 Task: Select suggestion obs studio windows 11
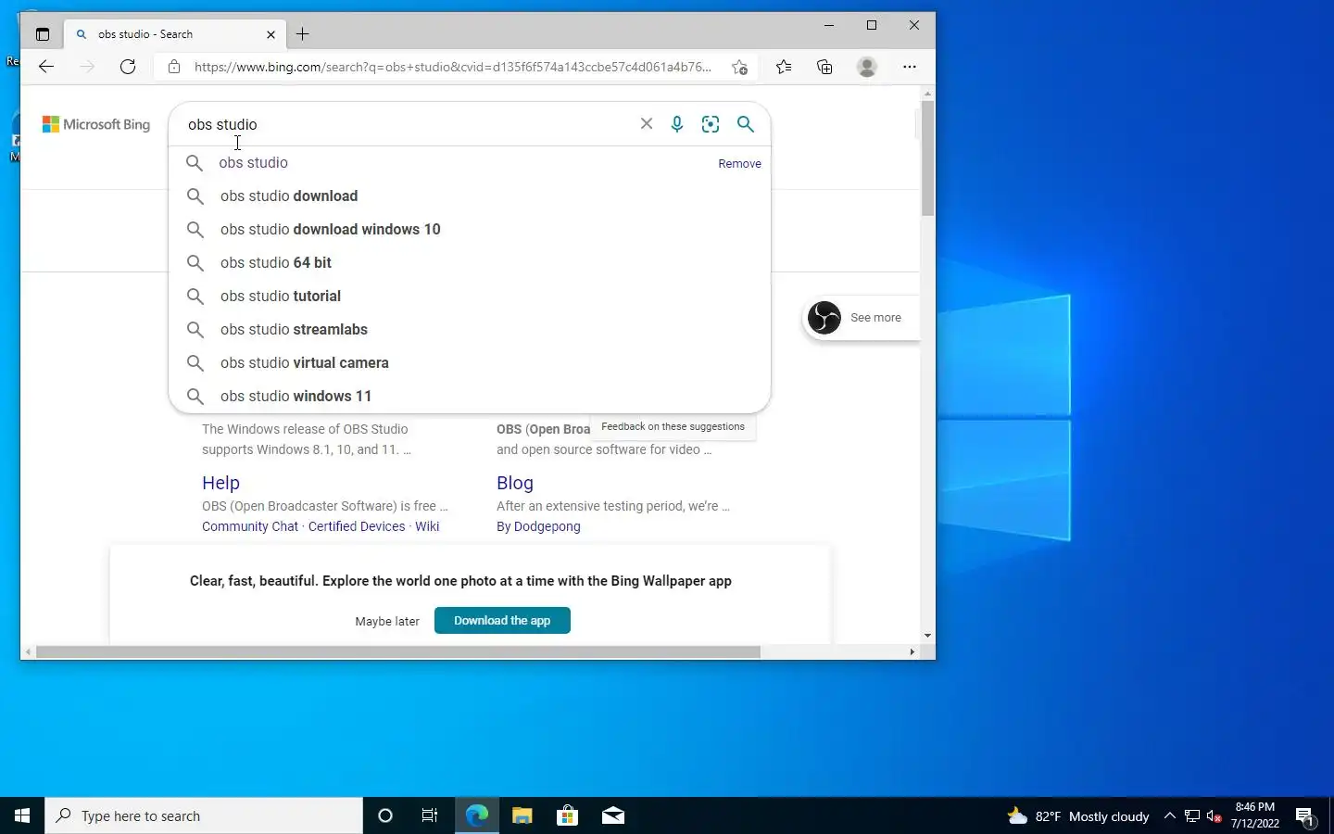[470, 396]
